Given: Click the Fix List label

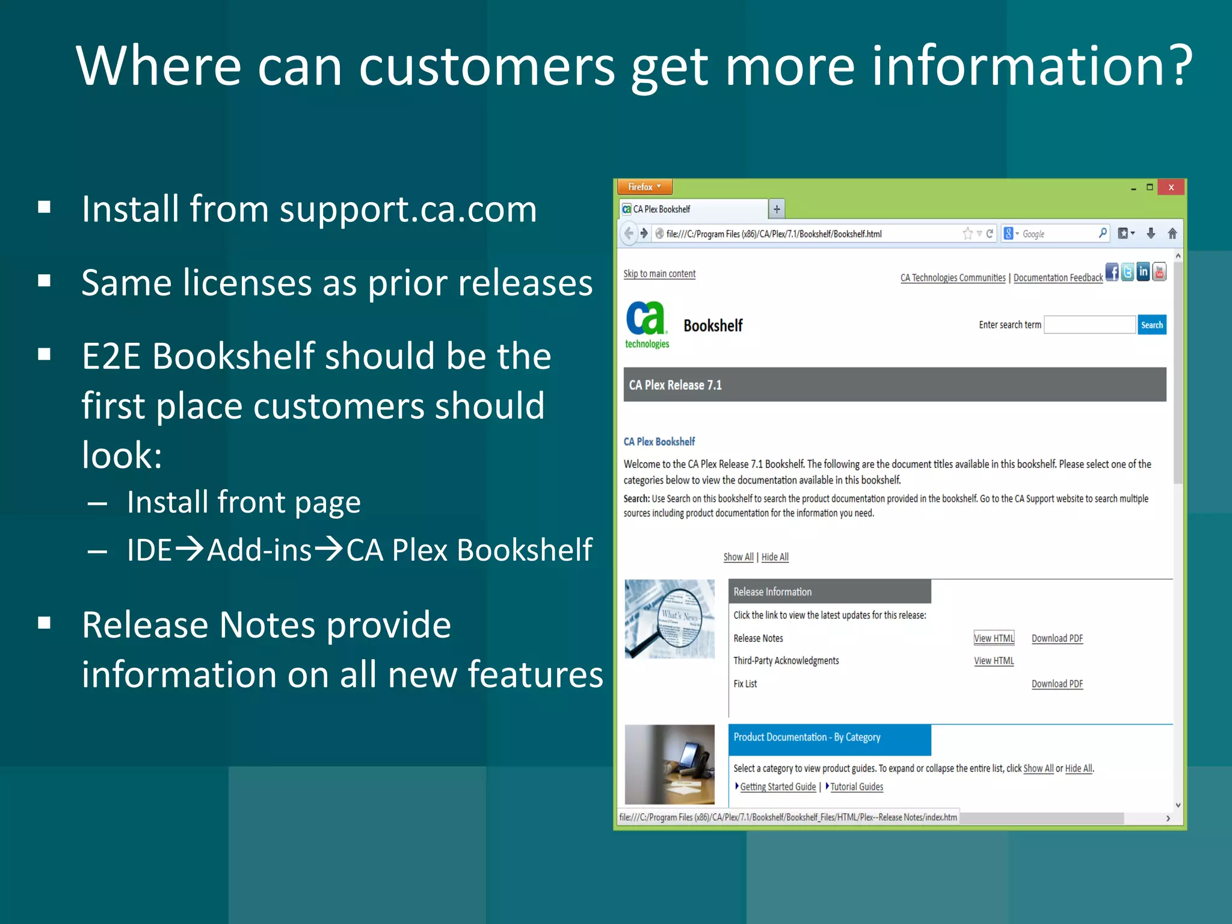Looking at the screenshot, I should pyautogui.click(x=745, y=684).
